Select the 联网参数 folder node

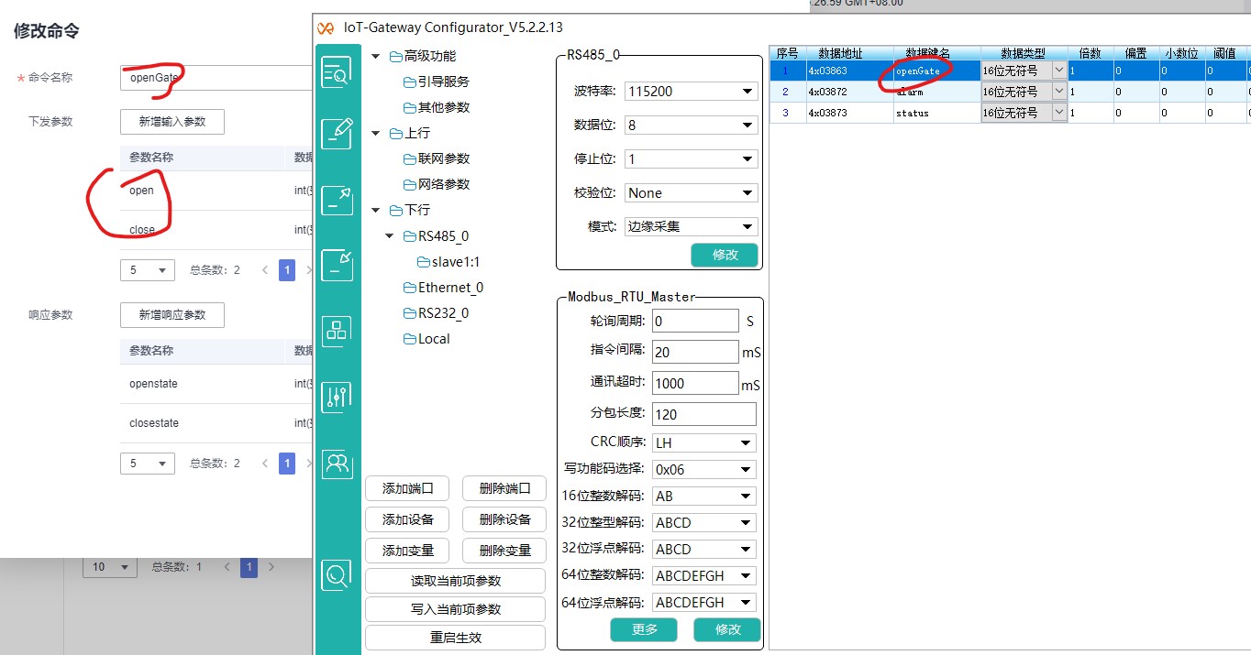pos(437,158)
